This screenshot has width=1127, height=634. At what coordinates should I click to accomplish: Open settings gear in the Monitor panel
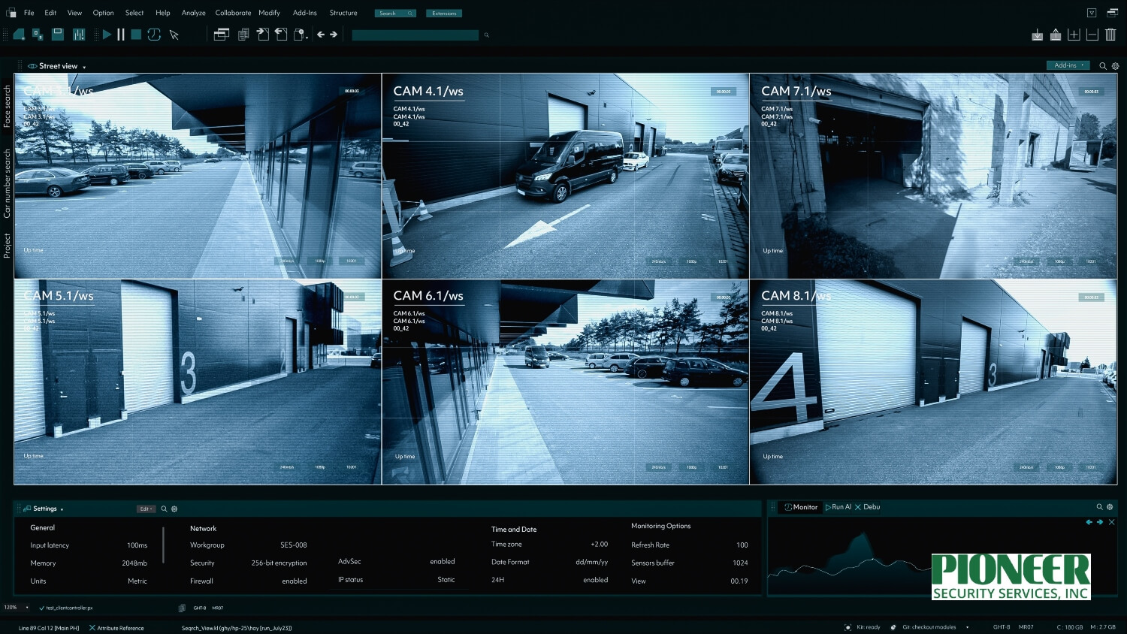[1110, 507]
